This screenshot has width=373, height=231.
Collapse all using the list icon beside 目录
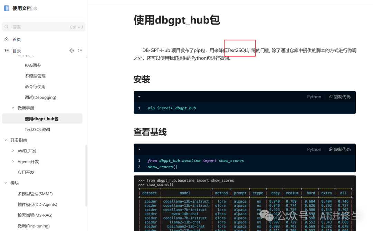click(80, 51)
